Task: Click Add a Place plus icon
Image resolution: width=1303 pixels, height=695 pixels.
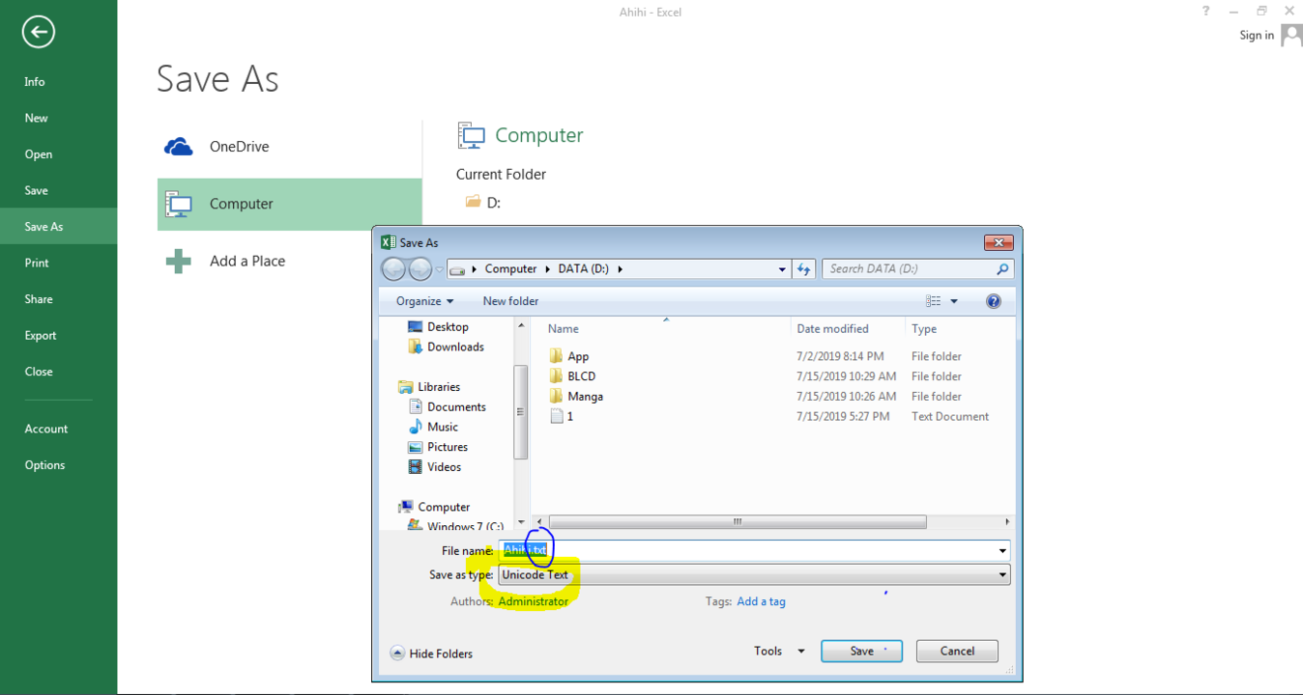Action: click(x=178, y=261)
